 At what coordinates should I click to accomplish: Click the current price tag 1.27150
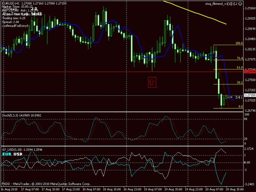pyautogui.click(x=250, y=95)
